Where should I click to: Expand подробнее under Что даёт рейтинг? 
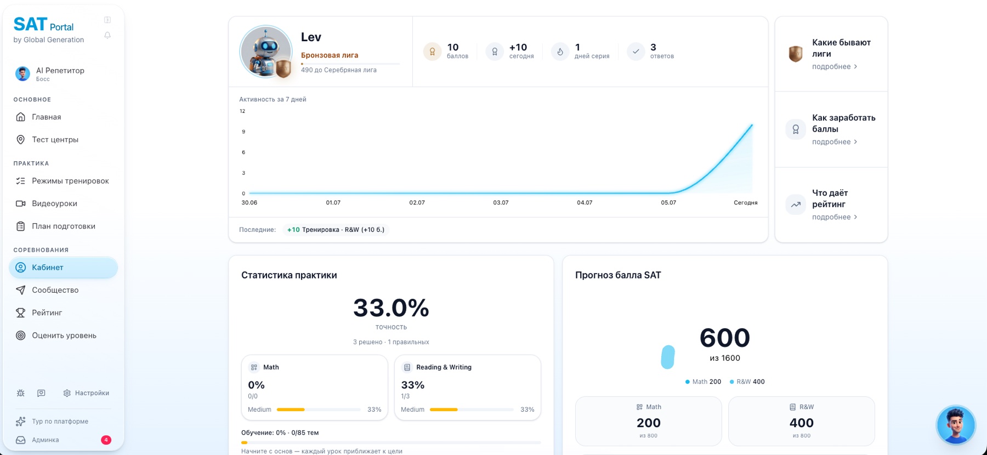pos(835,217)
